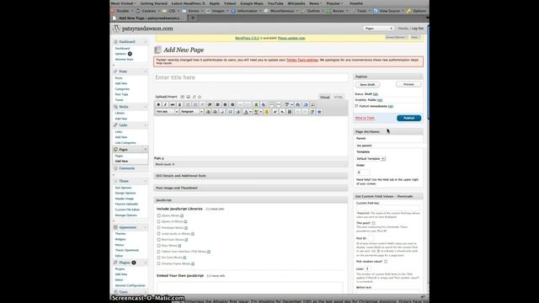This screenshot has width=539, height=303.
Task: Click the Save Draft button
Action: click(x=367, y=84)
